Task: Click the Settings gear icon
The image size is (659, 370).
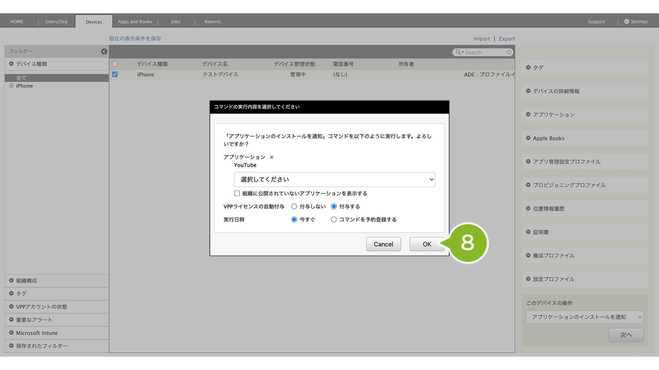Action: click(x=626, y=21)
